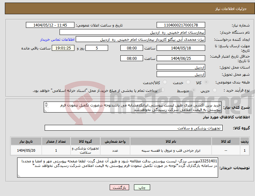Click the delivery city field اردبیل
The width and height of the screenshot is (255, 196).
click(181, 74)
